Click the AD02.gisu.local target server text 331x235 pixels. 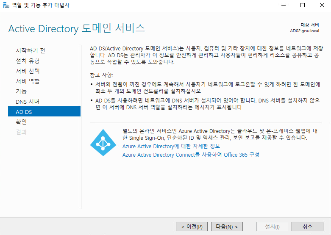click(304, 31)
